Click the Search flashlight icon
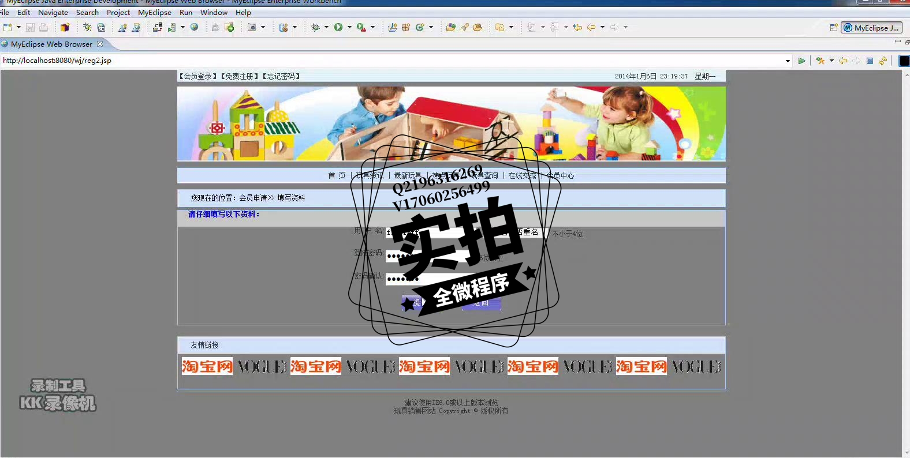Image resolution: width=910 pixels, height=458 pixels. point(464,27)
